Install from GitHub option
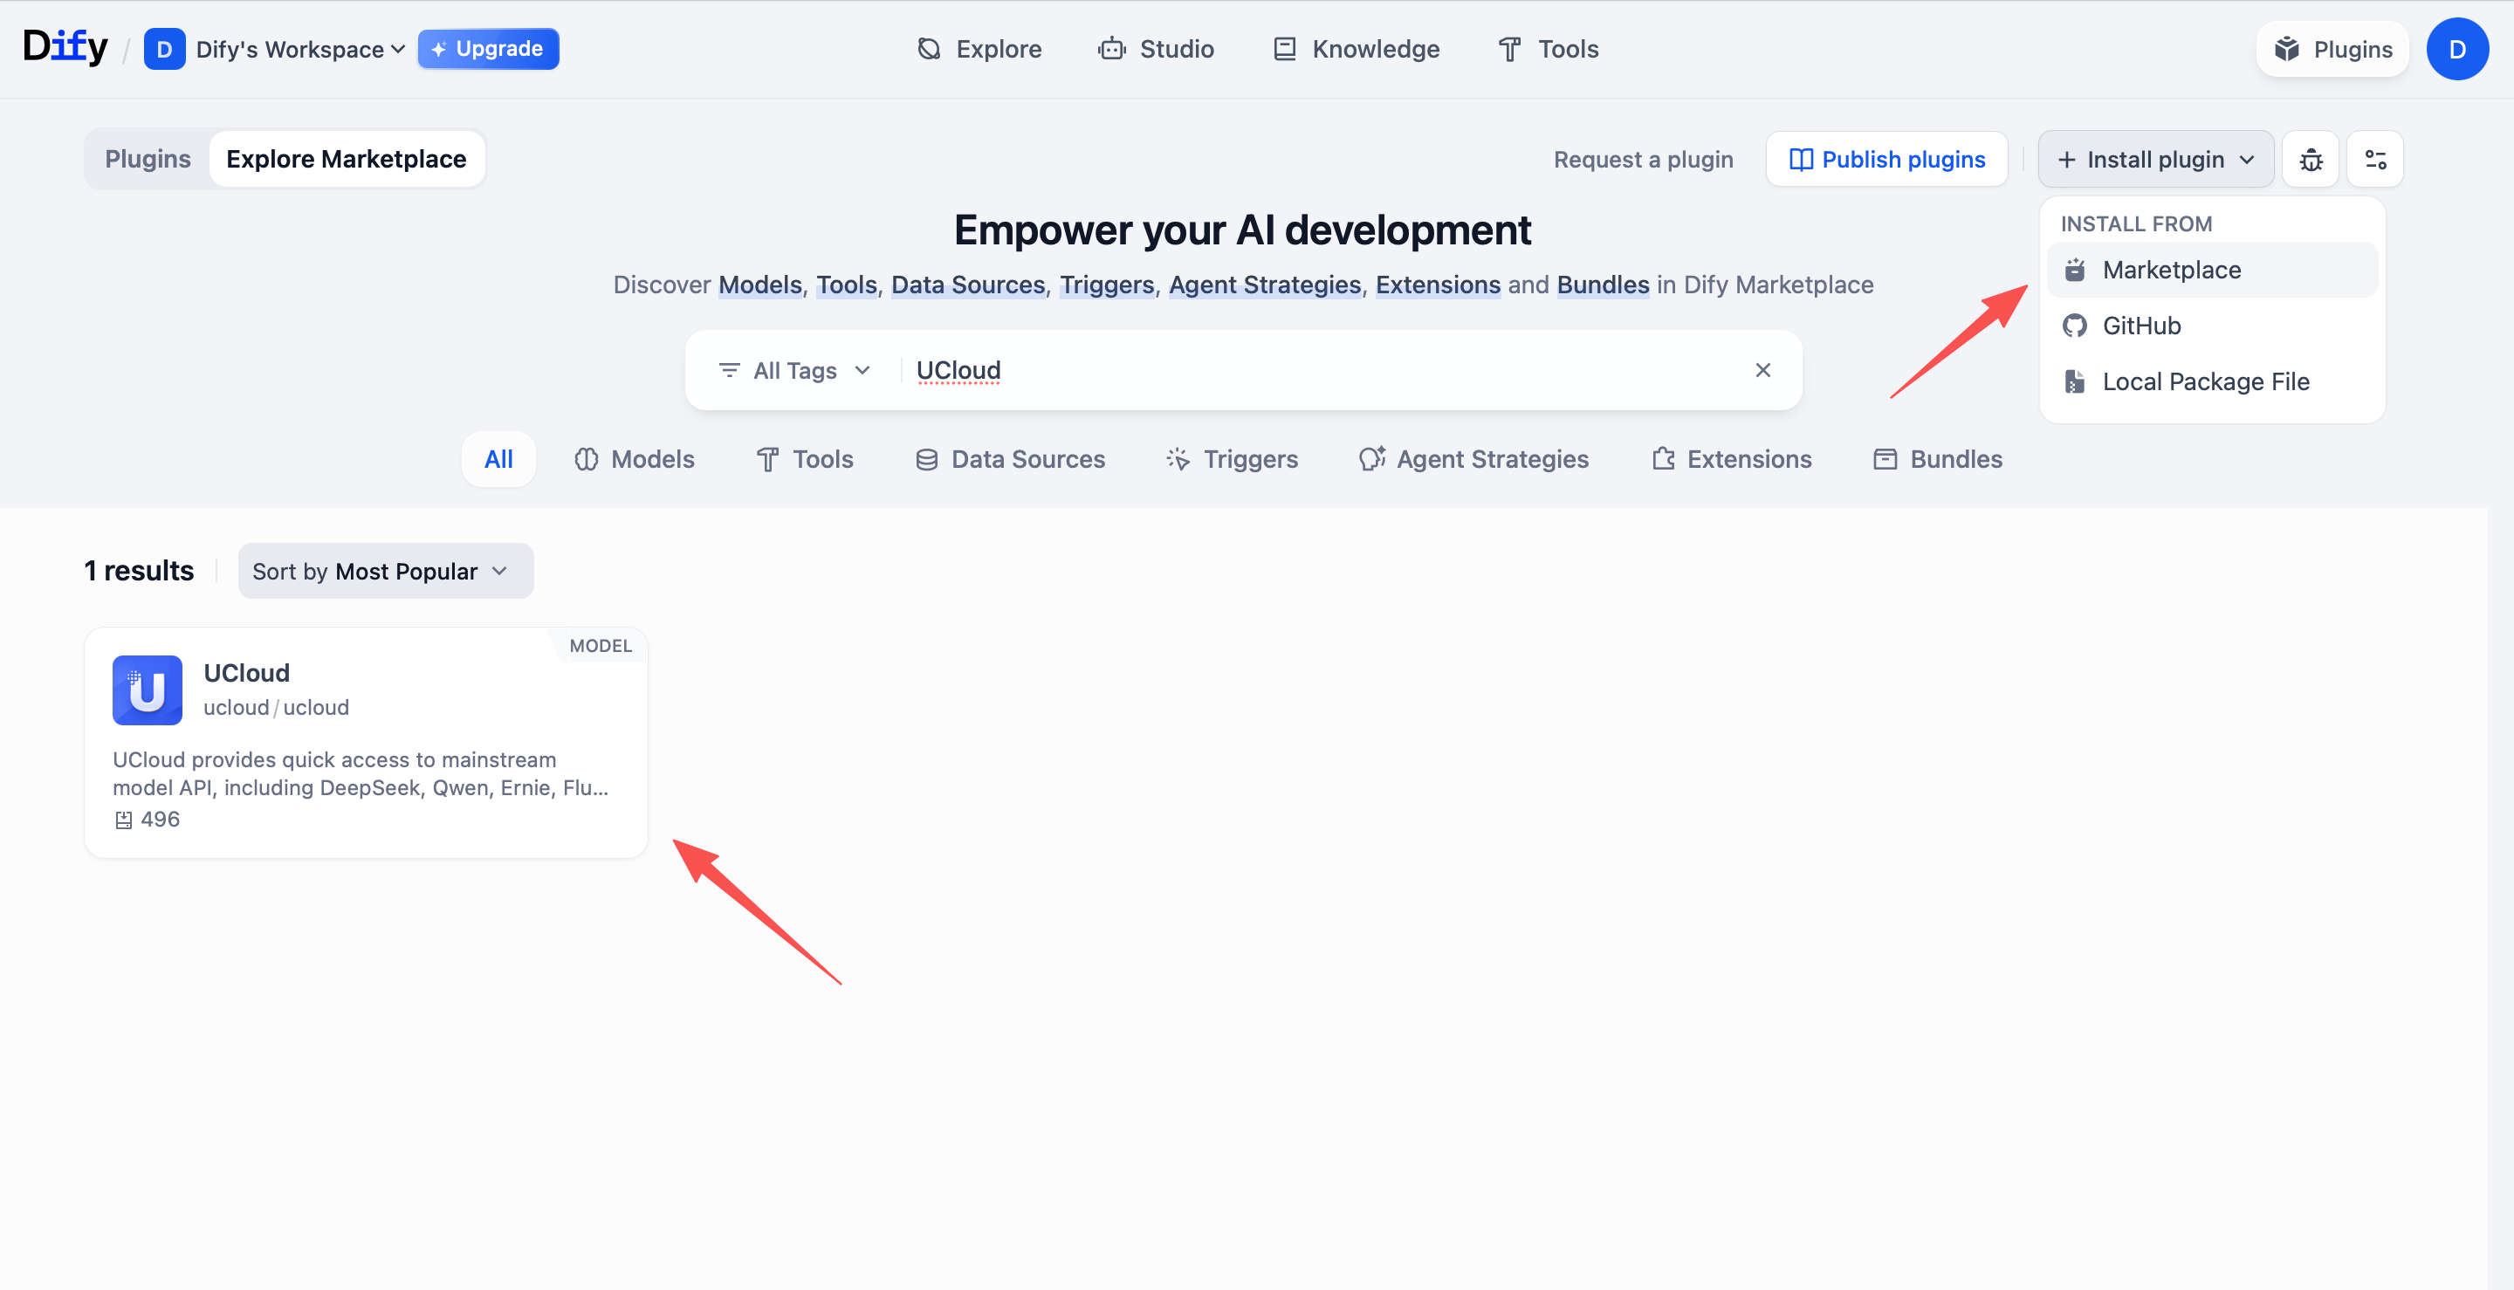 coord(2140,326)
